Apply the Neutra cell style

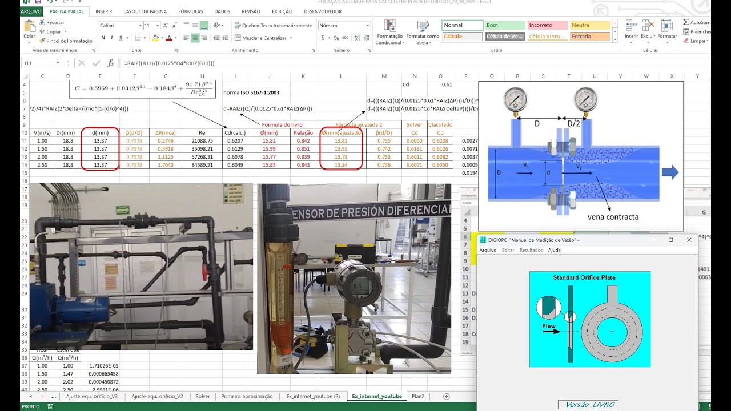591,25
